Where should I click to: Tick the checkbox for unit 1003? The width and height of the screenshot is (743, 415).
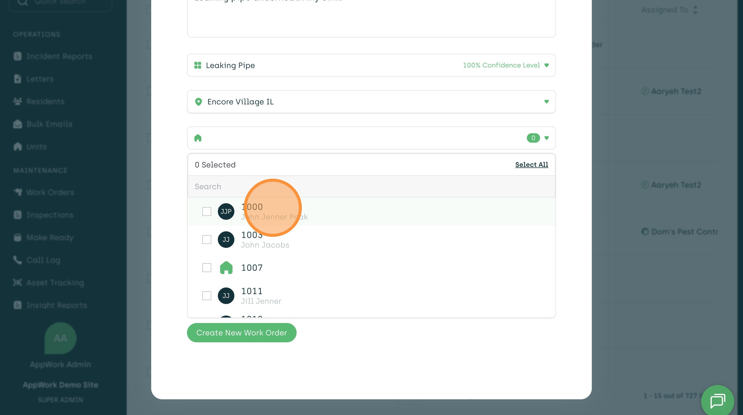pos(207,240)
